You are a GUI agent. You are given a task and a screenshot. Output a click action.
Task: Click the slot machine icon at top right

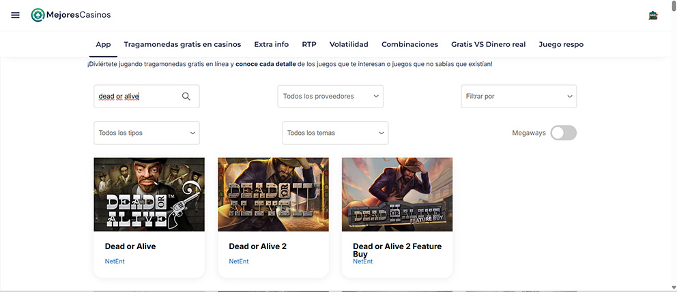653,16
